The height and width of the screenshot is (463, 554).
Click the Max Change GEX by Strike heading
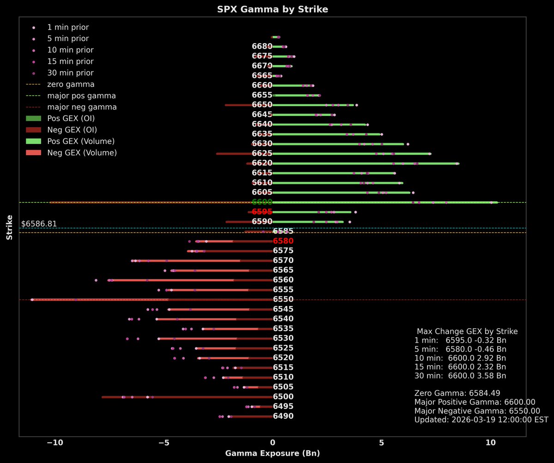tap(466, 331)
